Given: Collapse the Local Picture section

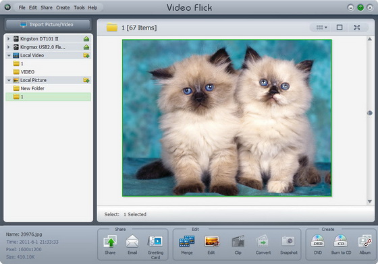Looking at the screenshot, I should [x=9, y=80].
